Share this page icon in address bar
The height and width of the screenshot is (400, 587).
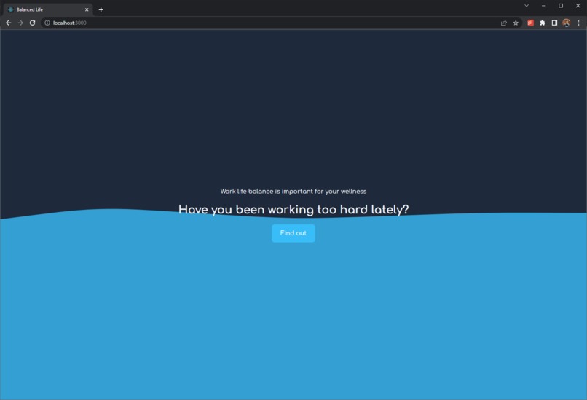[x=504, y=23]
